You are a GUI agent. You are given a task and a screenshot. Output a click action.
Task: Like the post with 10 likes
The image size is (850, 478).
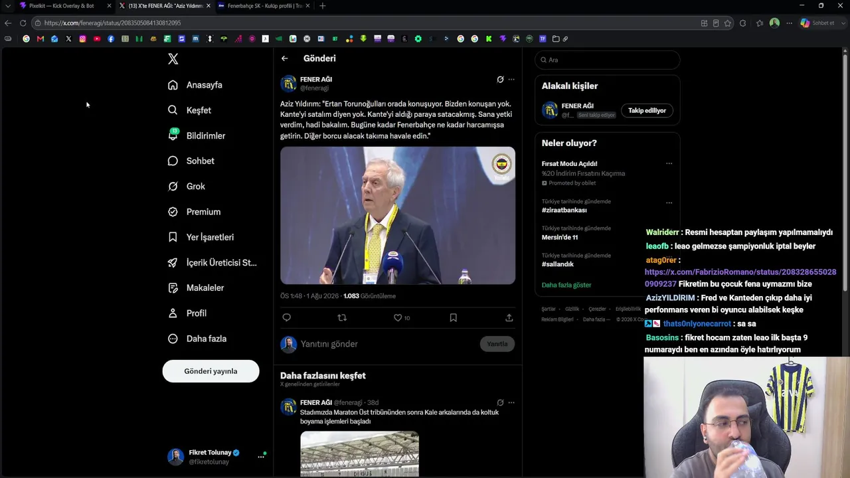point(401,318)
